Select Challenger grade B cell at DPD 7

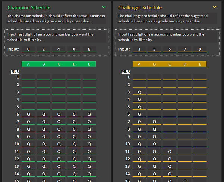(x=154, y=122)
